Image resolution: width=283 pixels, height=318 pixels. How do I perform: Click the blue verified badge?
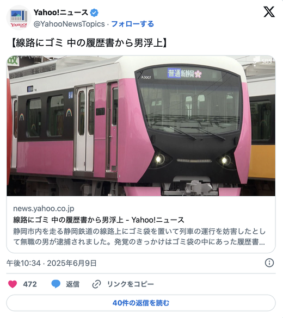click(94, 13)
